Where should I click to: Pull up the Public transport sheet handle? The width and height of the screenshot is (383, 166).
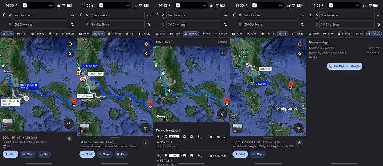point(191,124)
